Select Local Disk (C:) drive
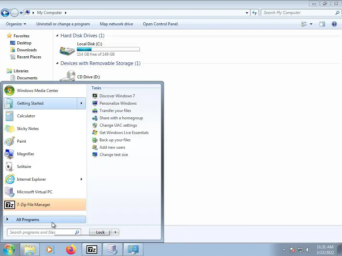 [100, 49]
